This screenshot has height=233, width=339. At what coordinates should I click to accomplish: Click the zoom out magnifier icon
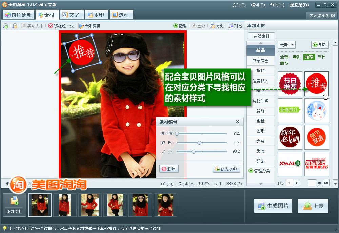pyautogui.click(x=15, y=26)
